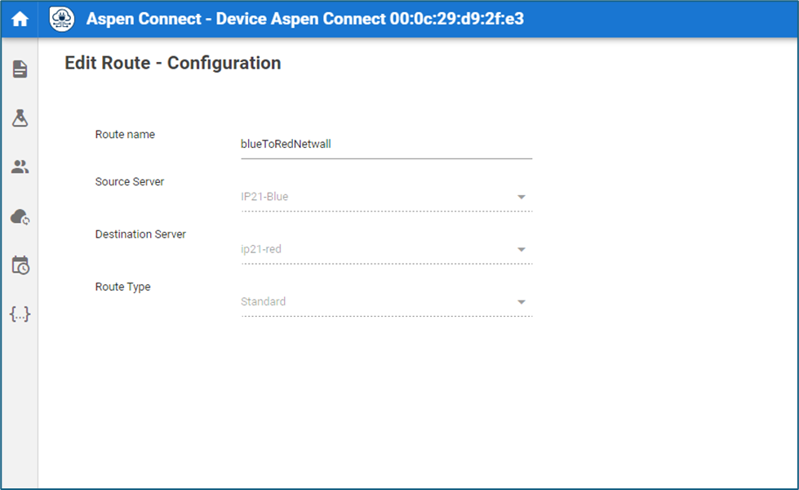Click the Route name label
Viewport: 799px width, 490px height.
click(x=125, y=134)
